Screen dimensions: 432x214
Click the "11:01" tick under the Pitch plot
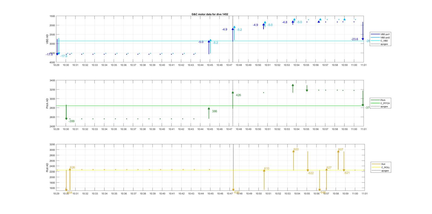(363, 129)
